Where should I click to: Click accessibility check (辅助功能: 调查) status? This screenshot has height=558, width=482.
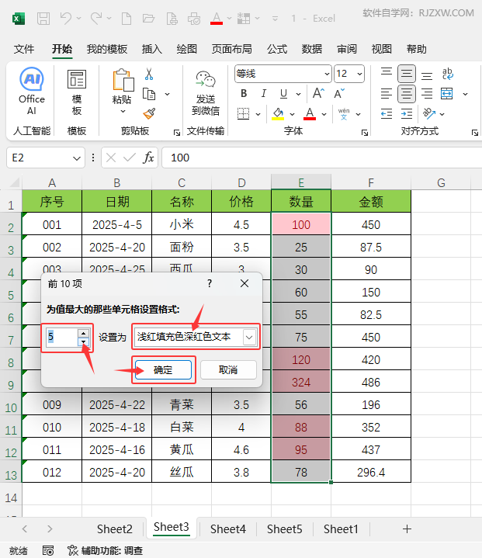106,550
